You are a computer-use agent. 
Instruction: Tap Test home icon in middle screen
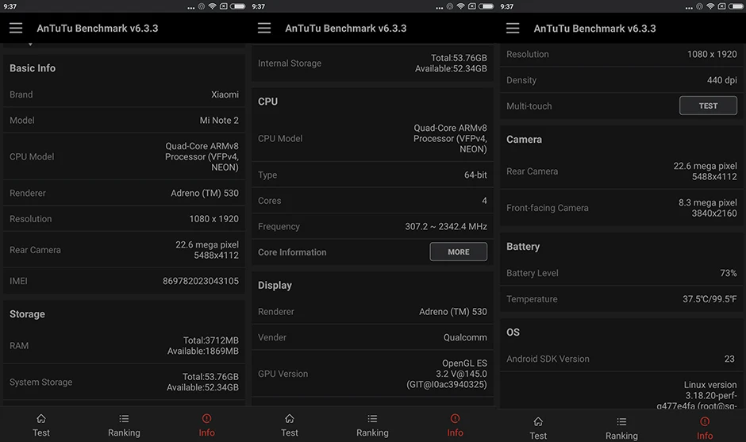point(289,419)
